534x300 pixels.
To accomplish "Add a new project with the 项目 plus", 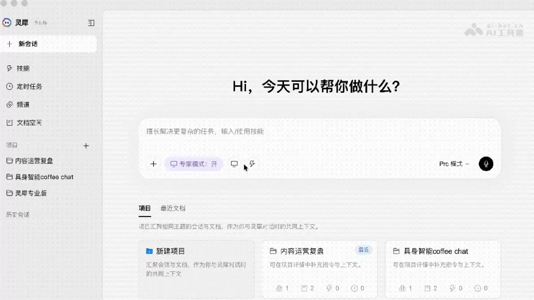I will coord(86,146).
